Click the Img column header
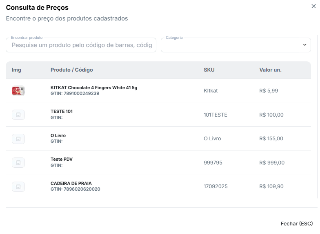Screen dimensions: 320x234 (x=16, y=70)
